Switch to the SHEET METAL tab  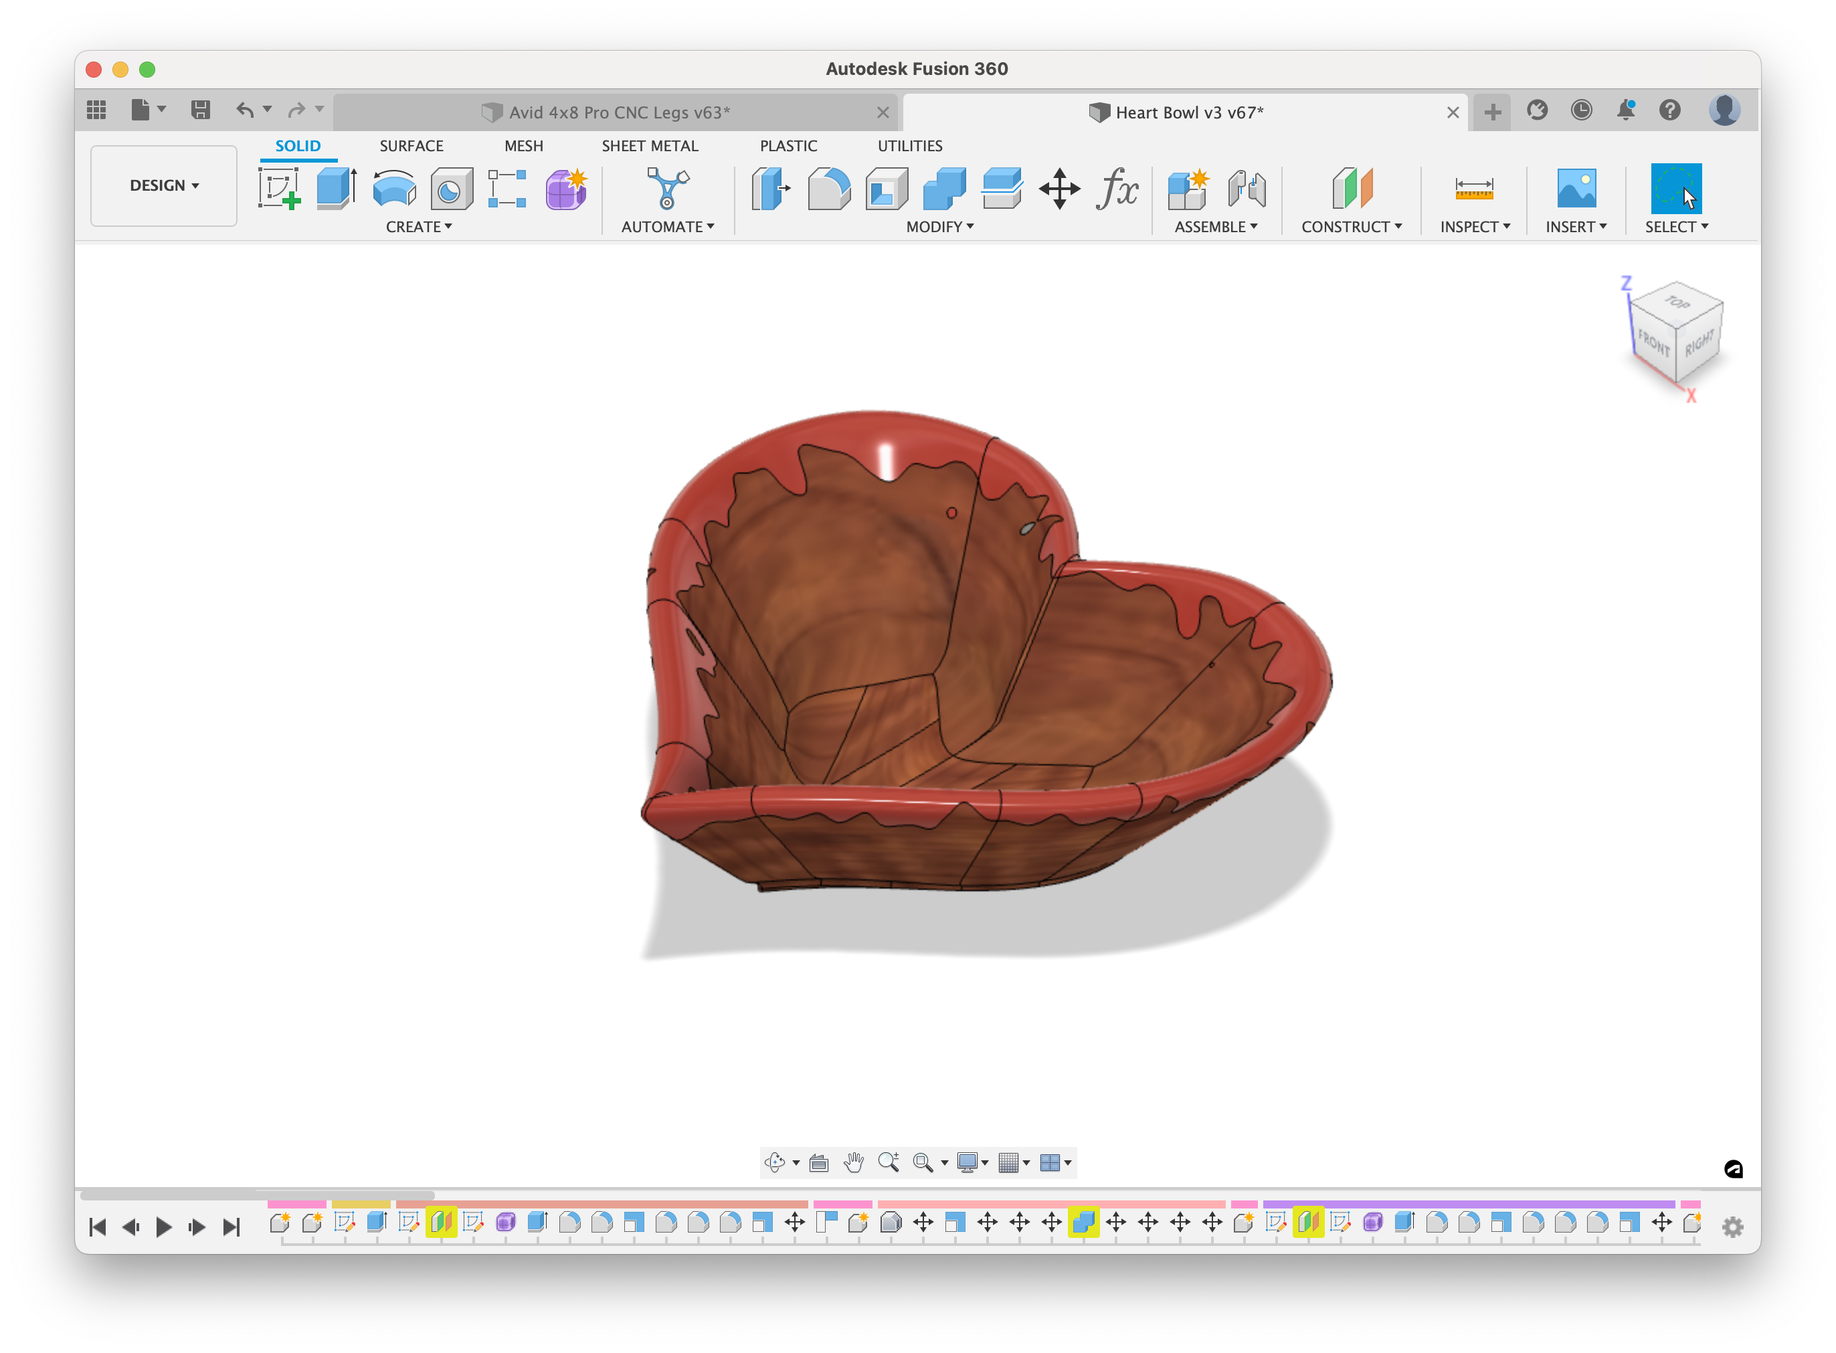point(650,146)
